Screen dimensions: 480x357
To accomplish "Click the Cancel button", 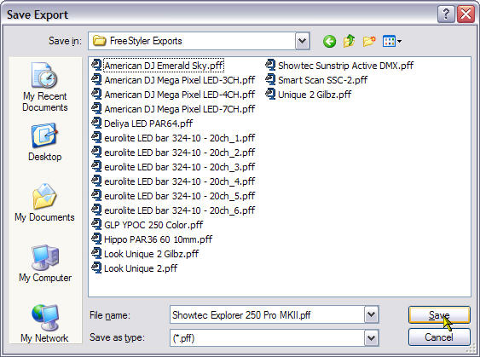I will pos(439,337).
